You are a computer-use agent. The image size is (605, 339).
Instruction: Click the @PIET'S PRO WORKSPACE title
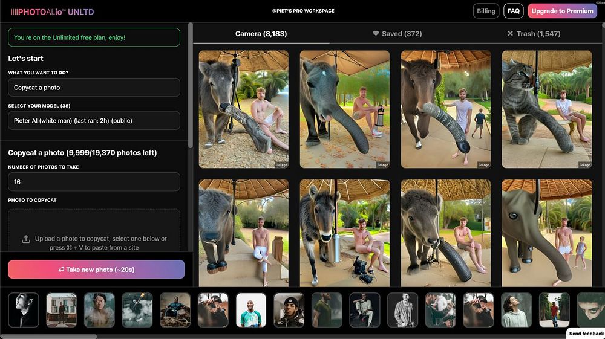(303, 11)
